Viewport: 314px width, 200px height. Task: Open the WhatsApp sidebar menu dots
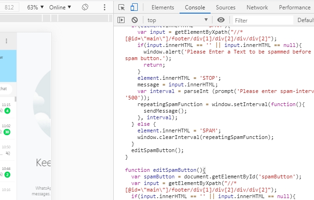pos(7,41)
